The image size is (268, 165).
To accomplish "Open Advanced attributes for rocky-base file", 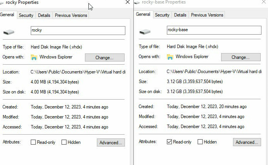I will [x=247, y=142].
